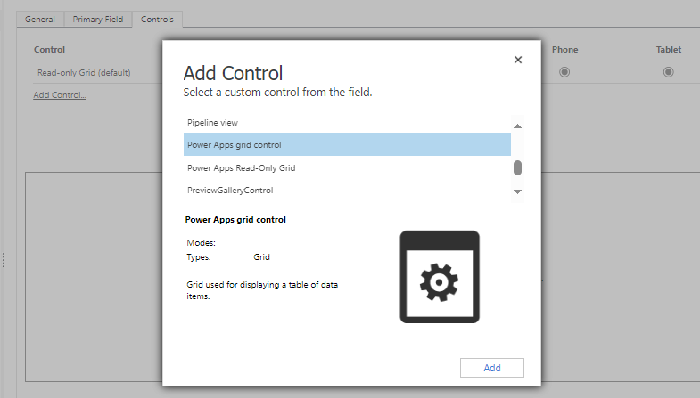
Task: Switch to the General tab
Action: coord(39,19)
